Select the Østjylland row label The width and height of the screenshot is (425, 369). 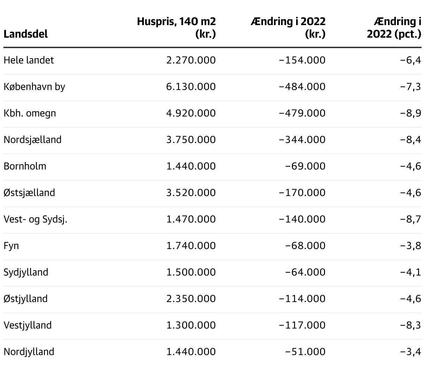[x=26, y=299]
